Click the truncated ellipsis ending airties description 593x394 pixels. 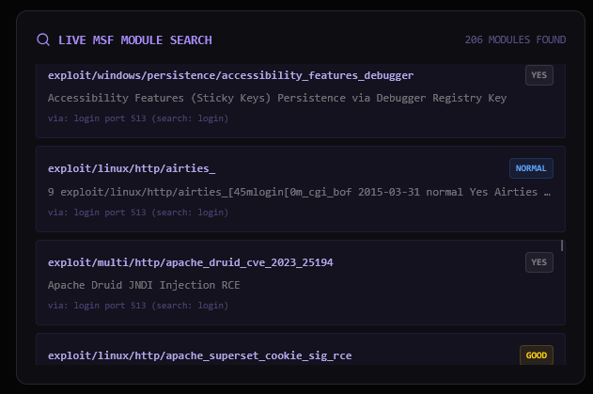(x=547, y=192)
